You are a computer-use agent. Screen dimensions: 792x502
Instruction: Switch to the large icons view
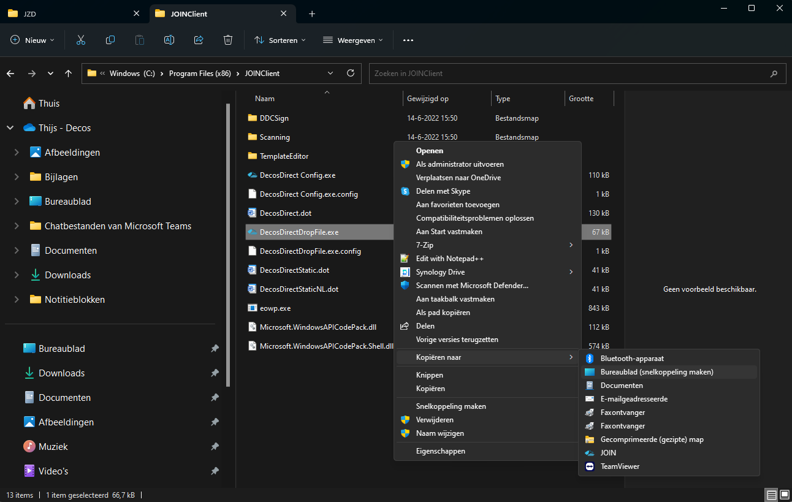pyautogui.click(x=784, y=495)
